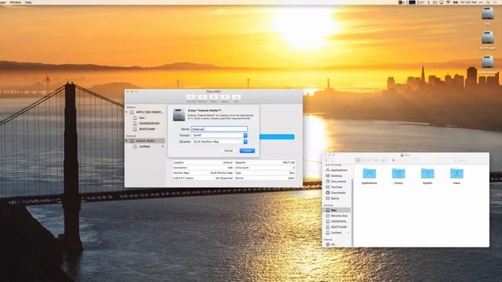Open Downloads in Finder sidebar
The height and width of the screenshot is (282, 502).
[x=336, y=193]
